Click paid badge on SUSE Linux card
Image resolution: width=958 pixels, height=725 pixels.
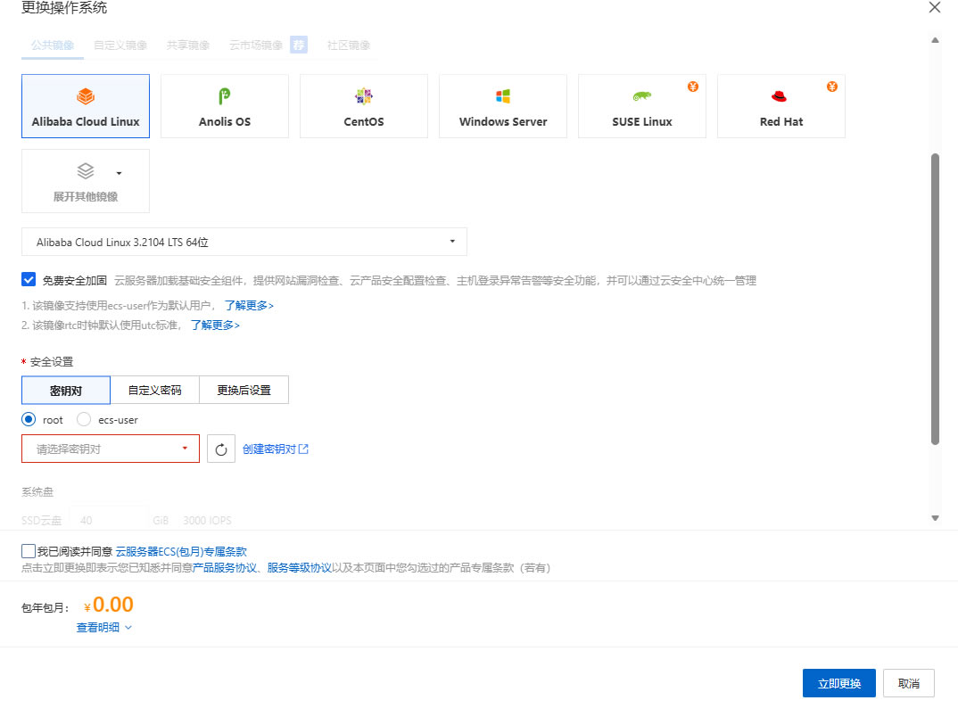coord(693,87)
